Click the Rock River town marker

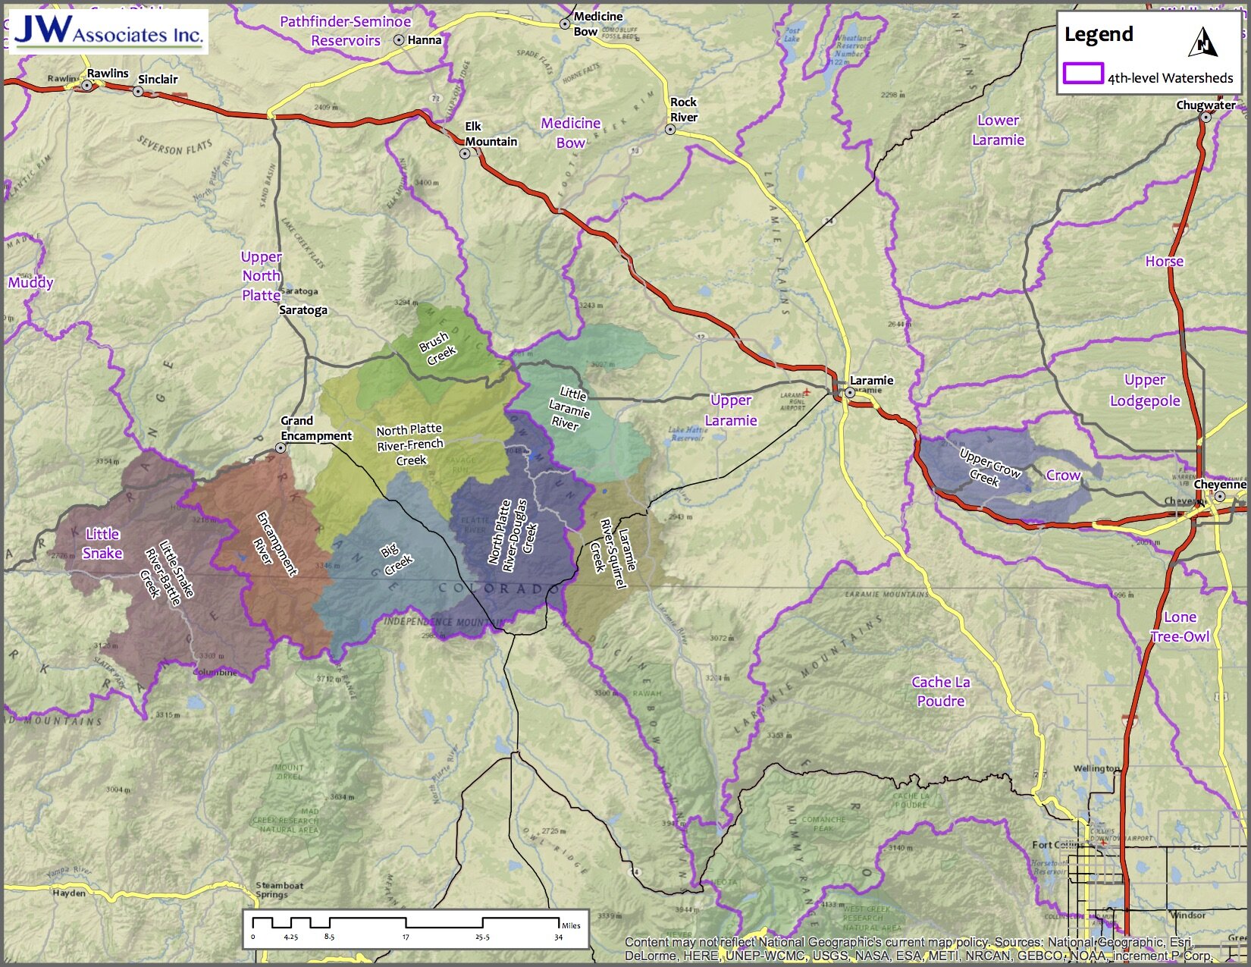[x=670, y=127]
